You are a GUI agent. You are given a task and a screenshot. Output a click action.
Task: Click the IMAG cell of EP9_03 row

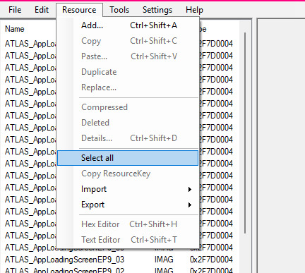tap(164, 260)
